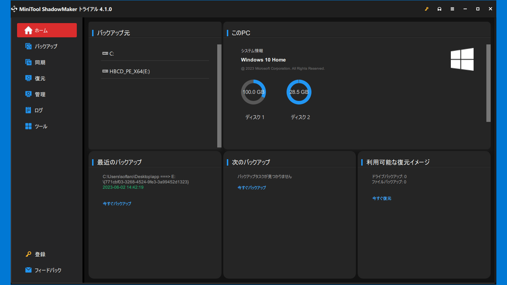Maximize the ShadowMaker window

[x=478, y=9]
